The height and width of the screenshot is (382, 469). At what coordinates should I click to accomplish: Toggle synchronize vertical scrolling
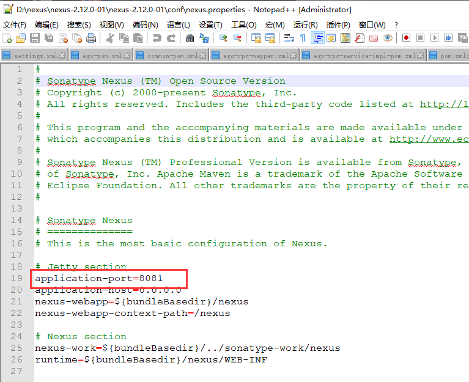(x=256, y=38)
